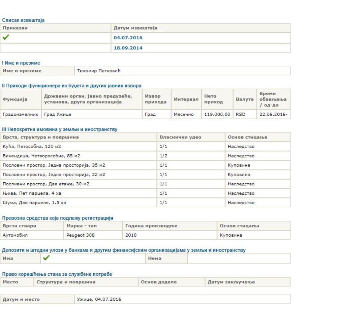Click the green checkmark in Приказан column

(x=5, y=37)
